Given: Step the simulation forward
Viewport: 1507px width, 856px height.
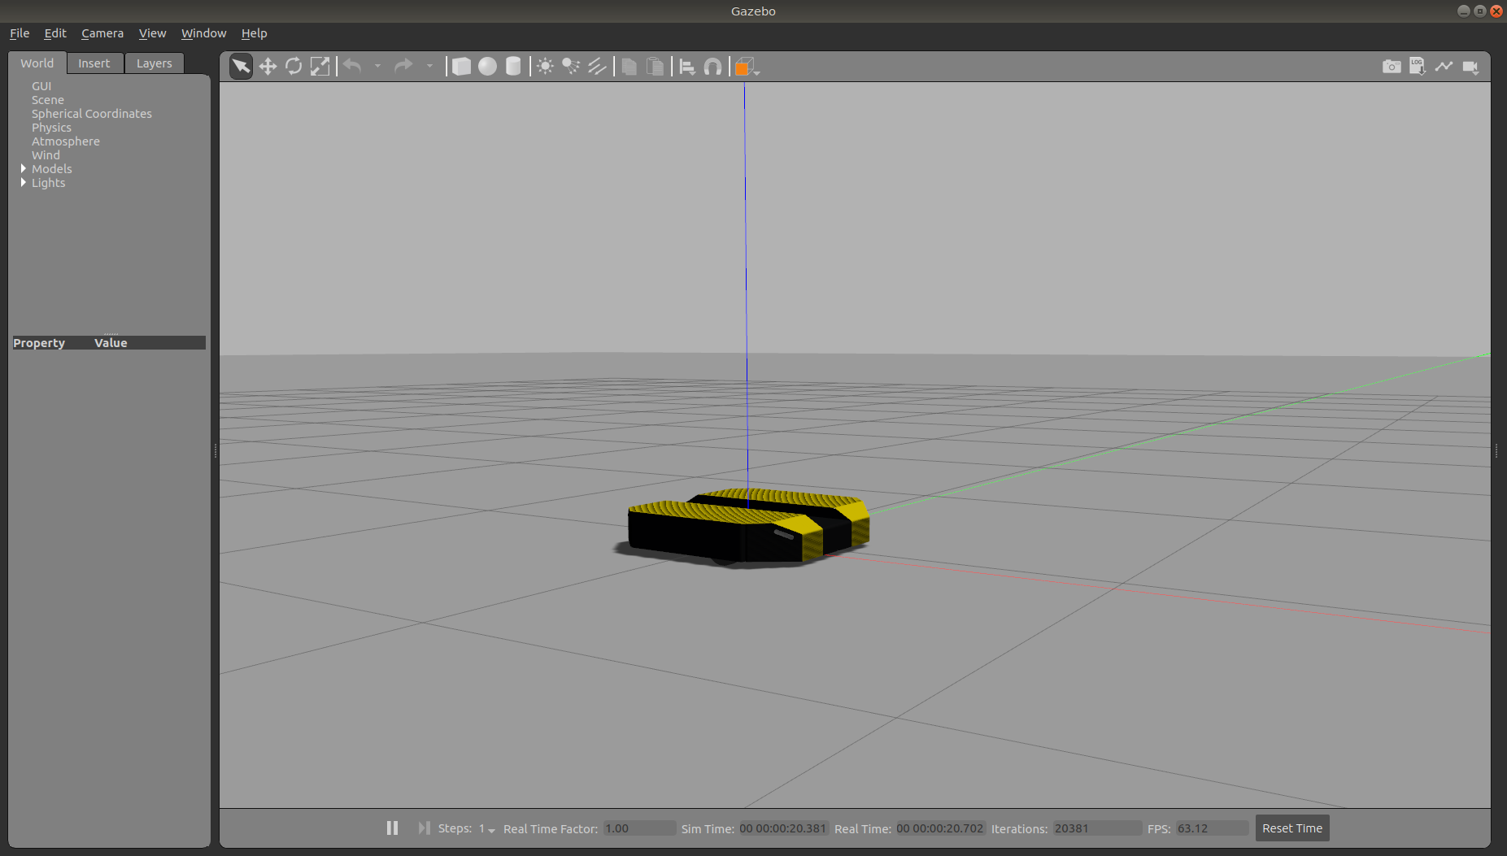Looking at the screenshot, I should [424, 828].
